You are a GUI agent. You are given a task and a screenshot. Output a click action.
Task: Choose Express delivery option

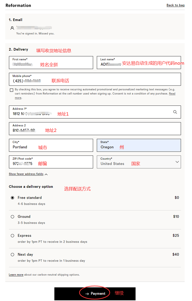coord(12,236)
